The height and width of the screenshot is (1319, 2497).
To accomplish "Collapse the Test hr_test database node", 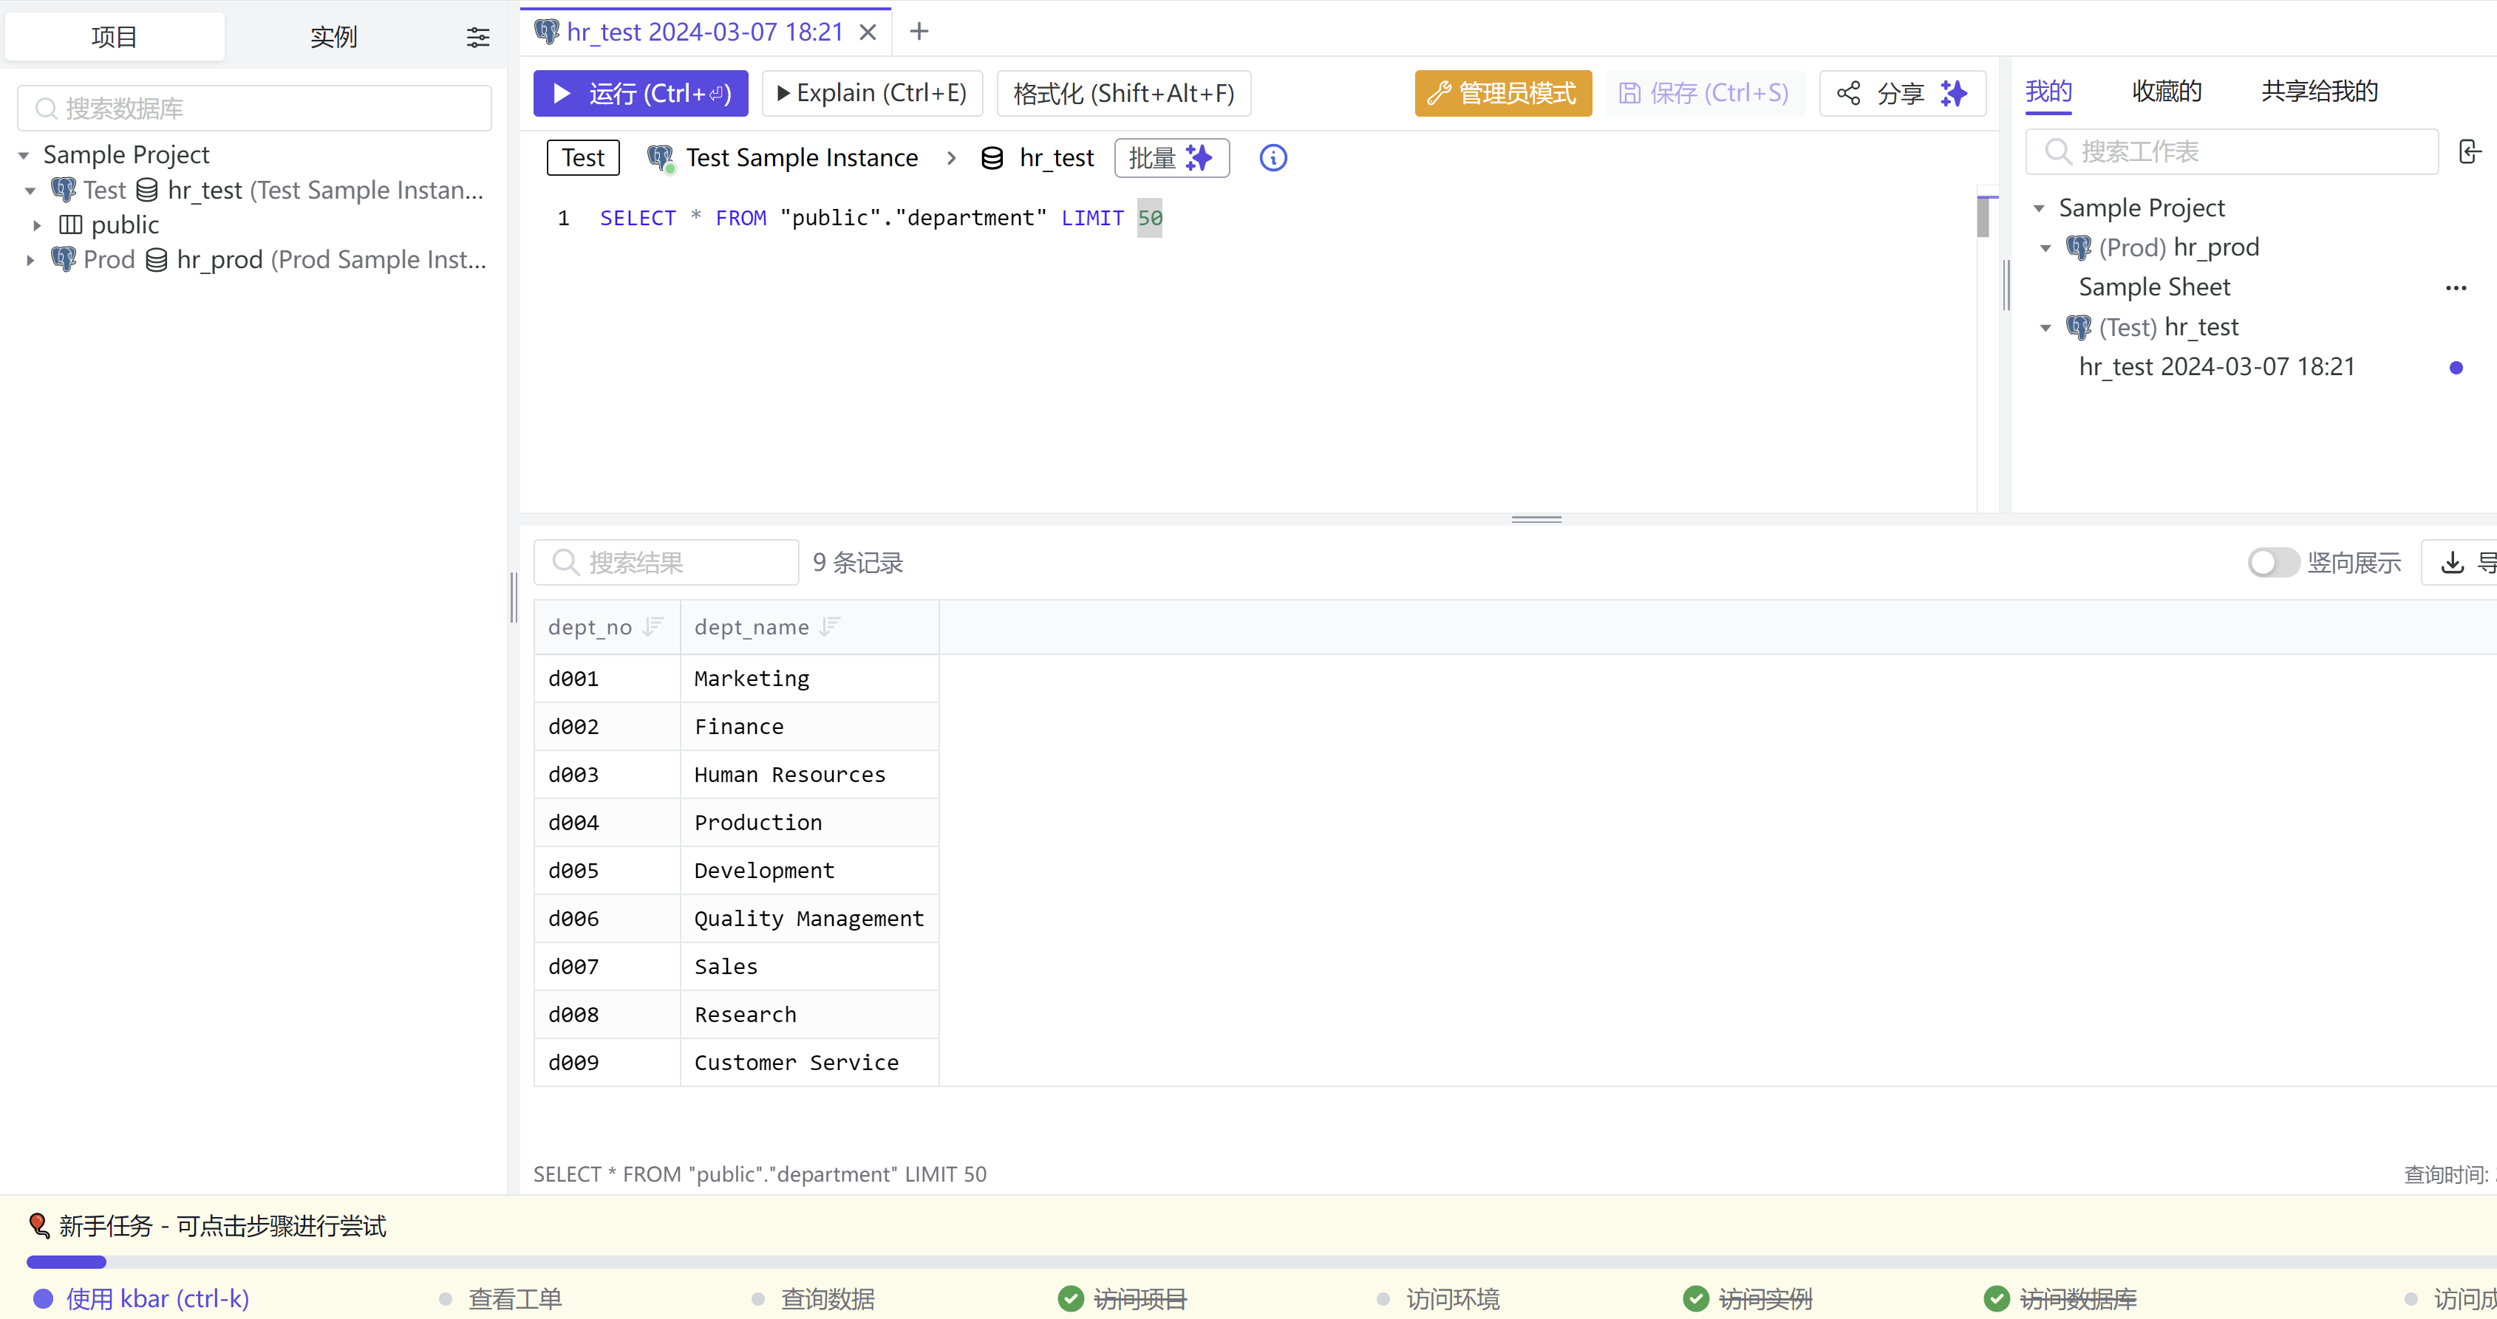I will click(x=30, y=191).
